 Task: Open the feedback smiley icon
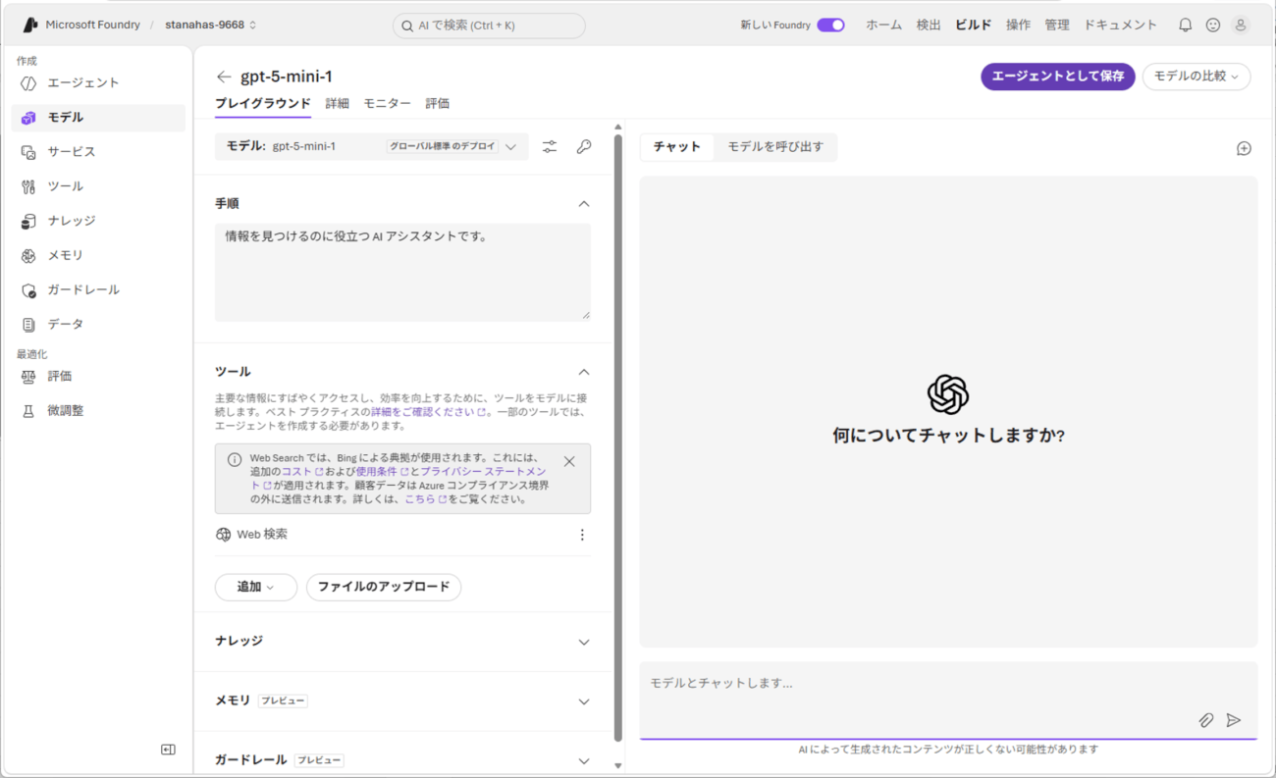1213,25
